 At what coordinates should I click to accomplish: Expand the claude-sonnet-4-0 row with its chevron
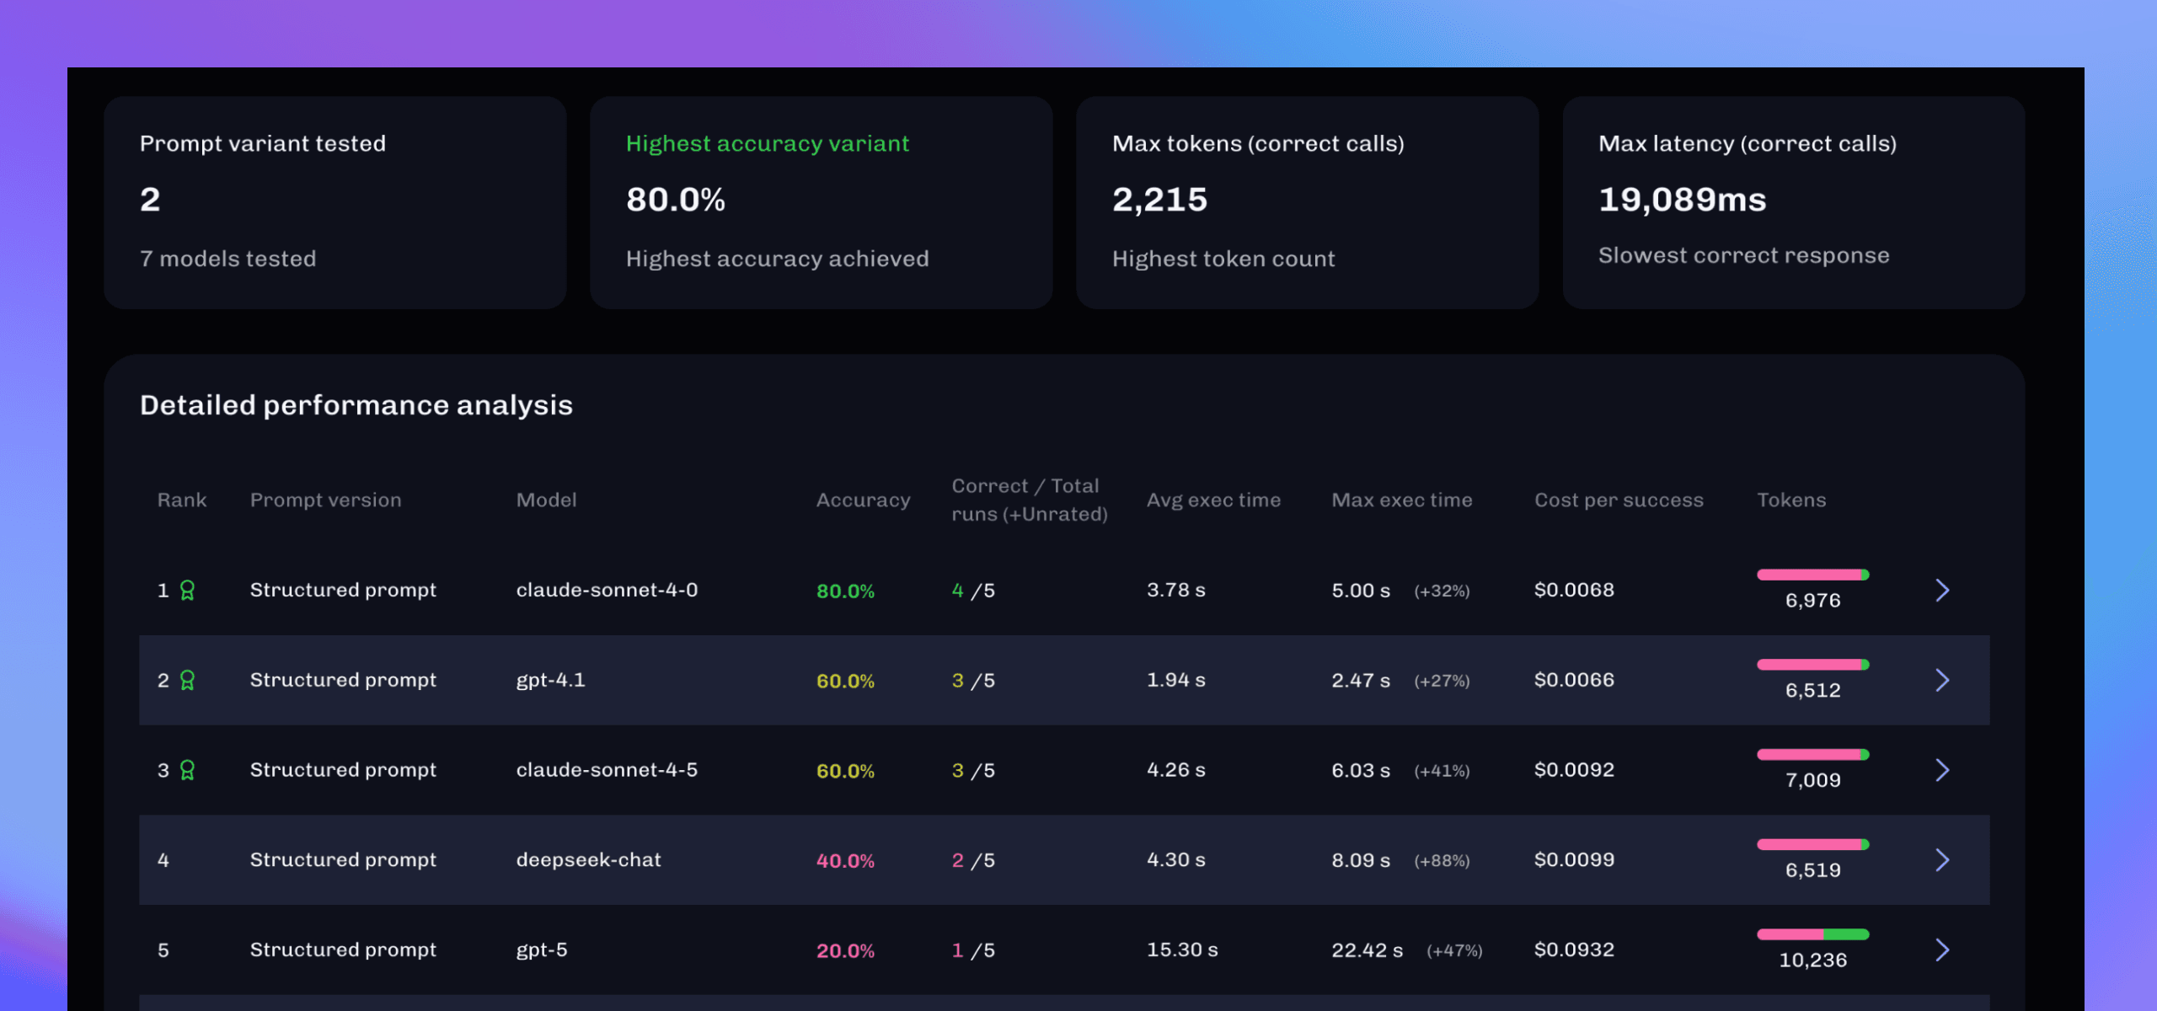tap(1942, 590)
